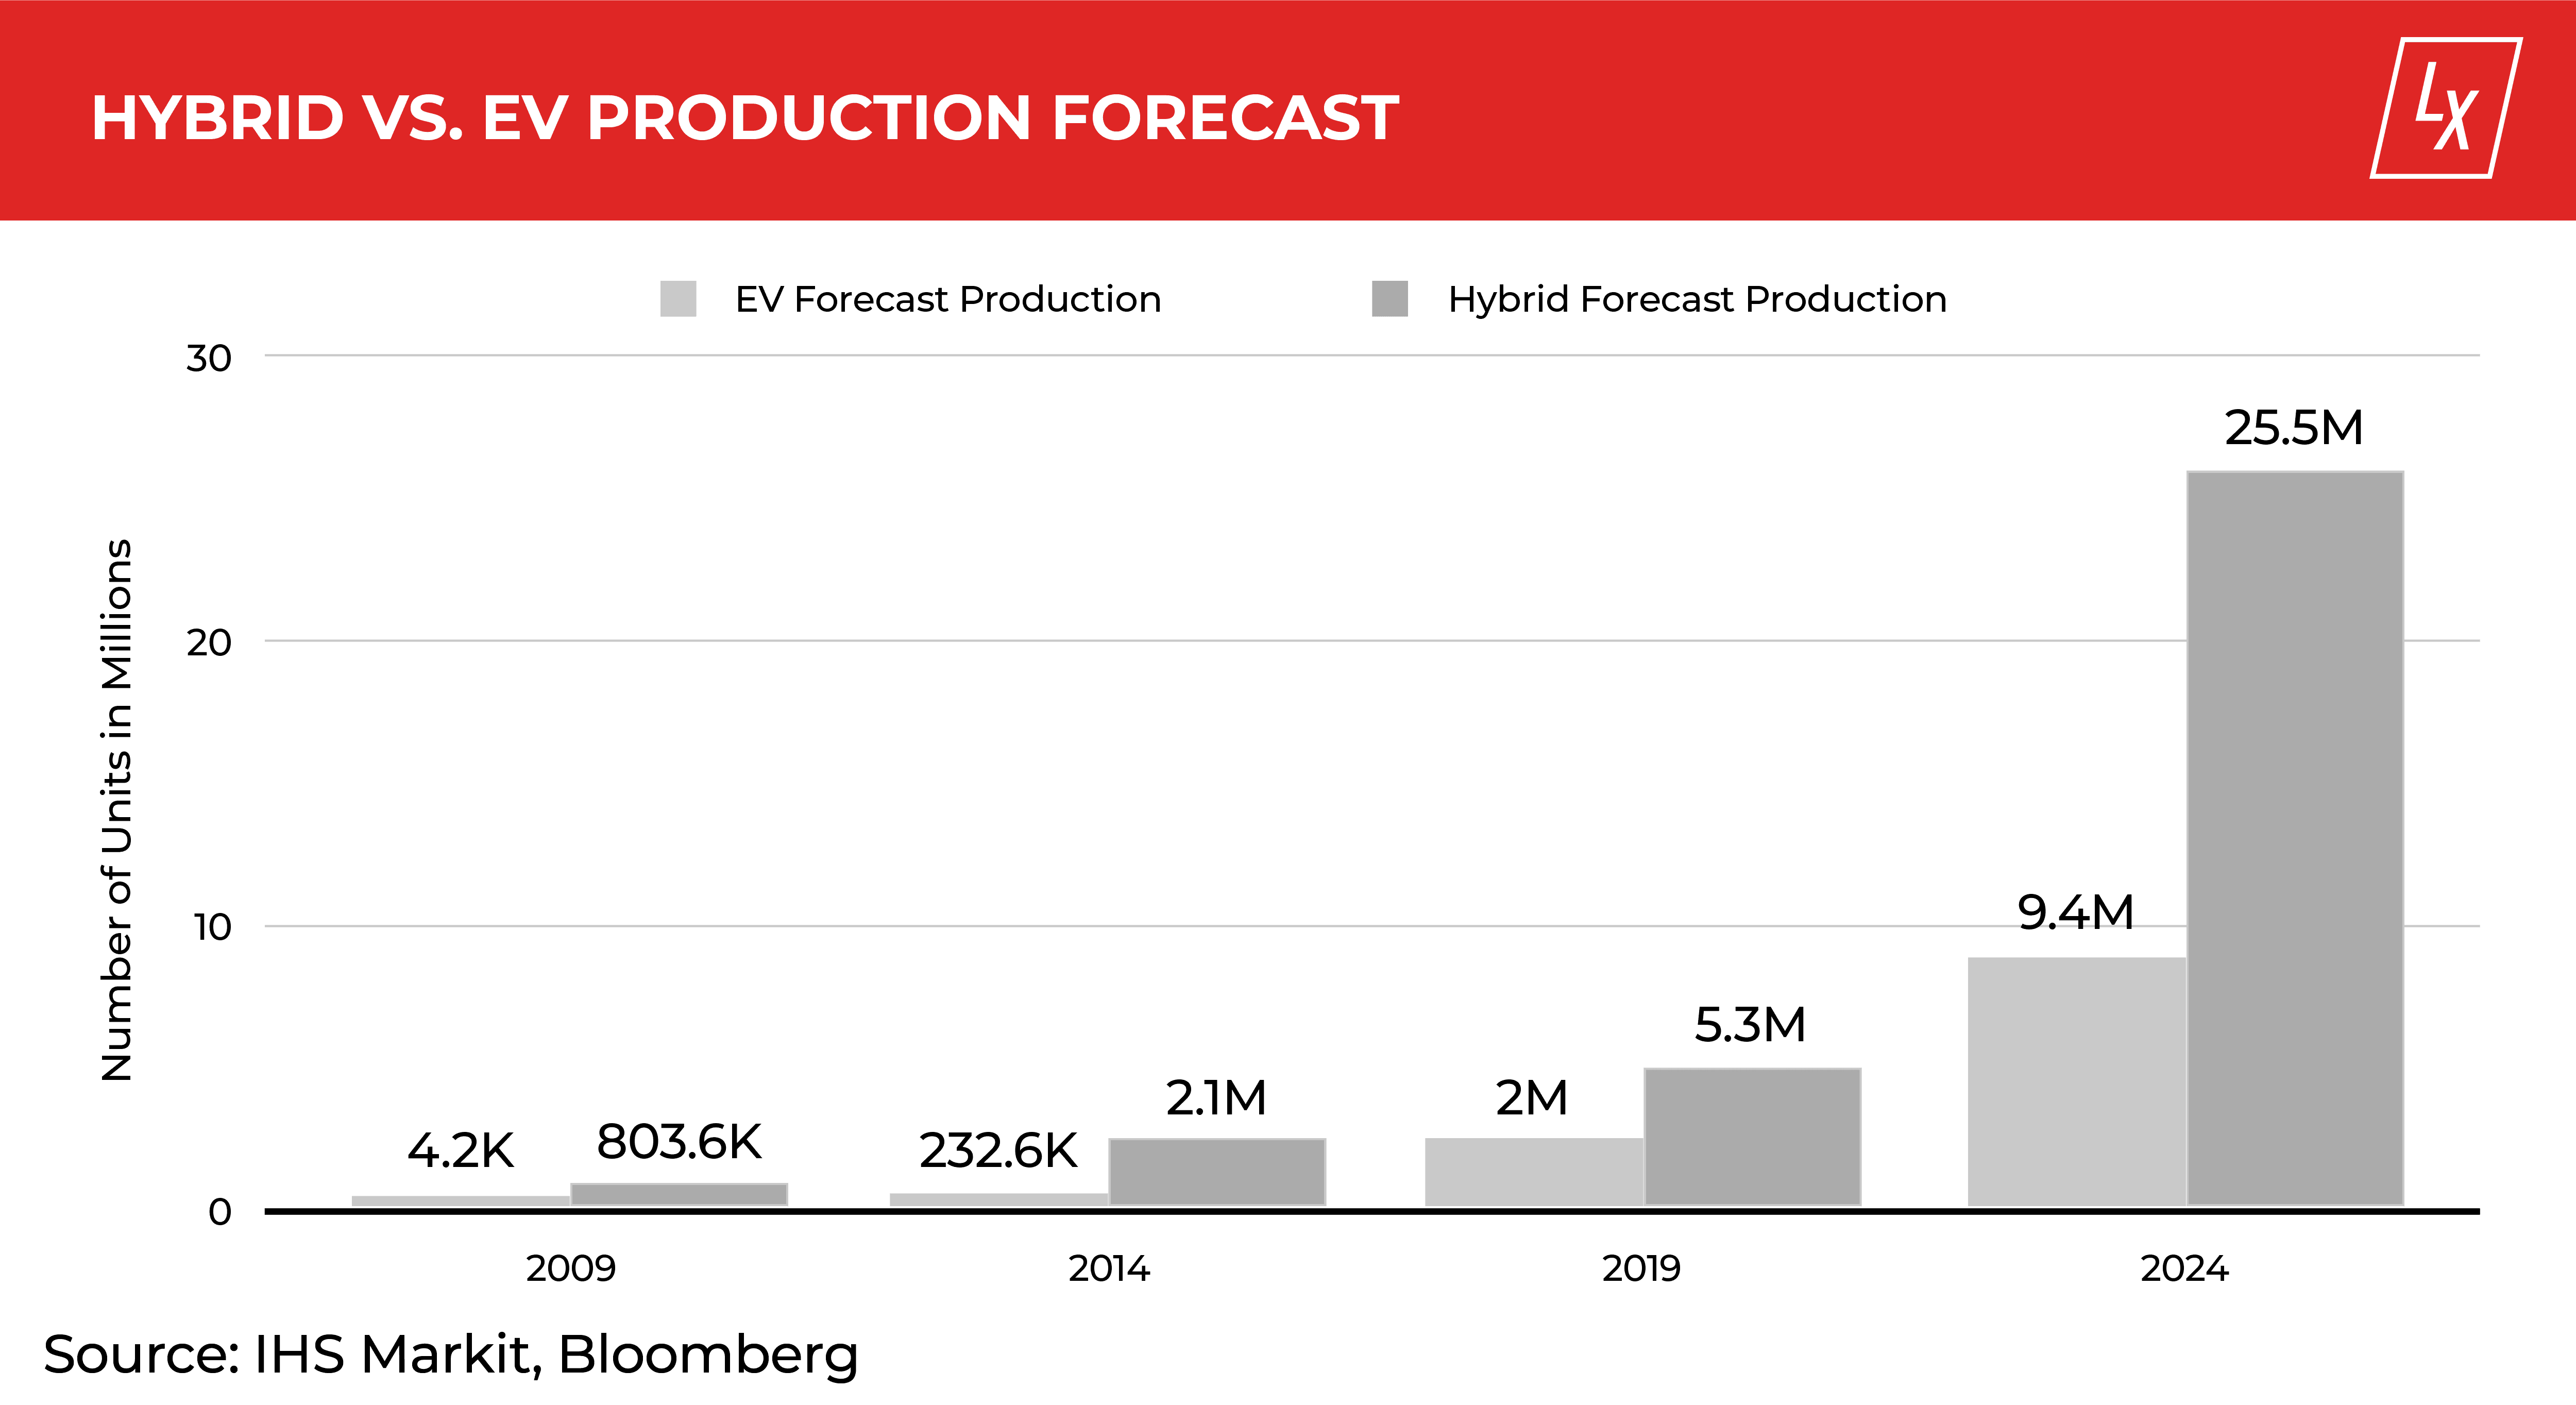
Task: Click the '2019' x-axis label
Action: point(1642,1269)
